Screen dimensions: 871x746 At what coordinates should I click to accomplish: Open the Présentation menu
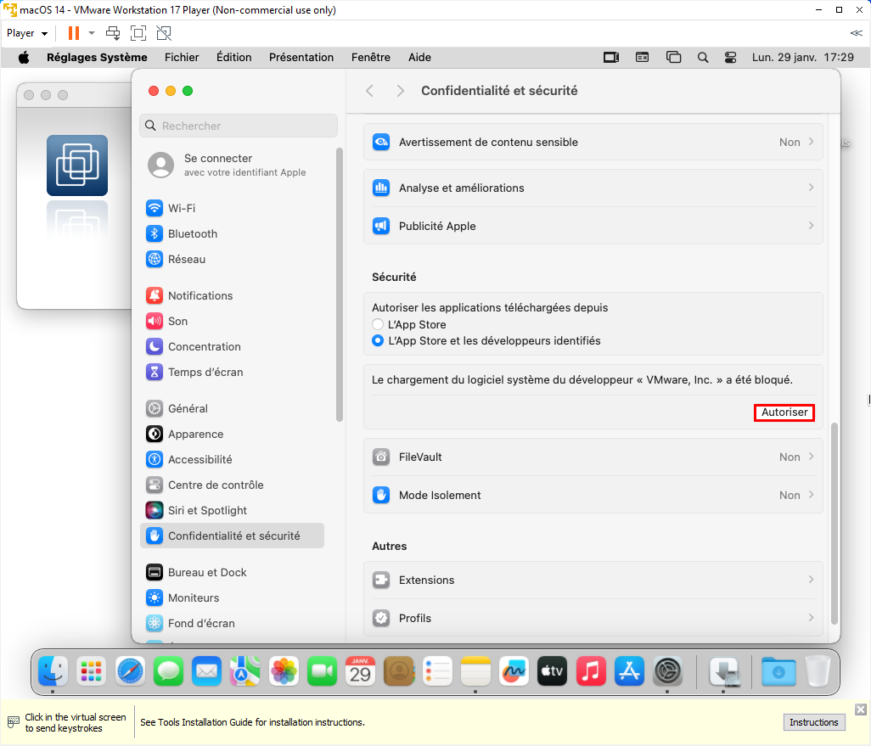click(x=301, y=57)
